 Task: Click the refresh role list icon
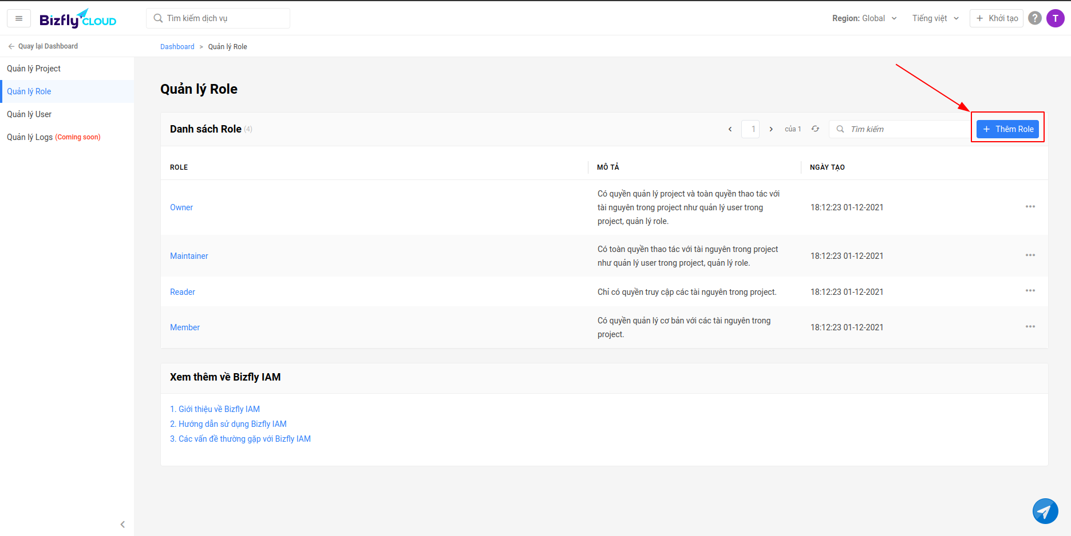click(x=815, y=129)
